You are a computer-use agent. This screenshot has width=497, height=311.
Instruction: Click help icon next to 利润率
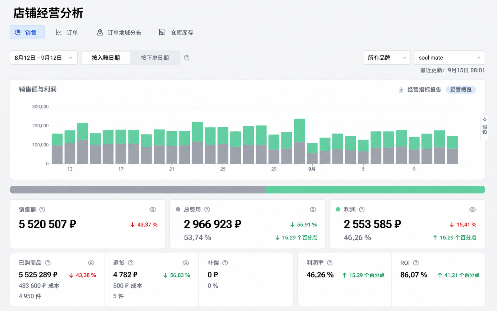330,263
